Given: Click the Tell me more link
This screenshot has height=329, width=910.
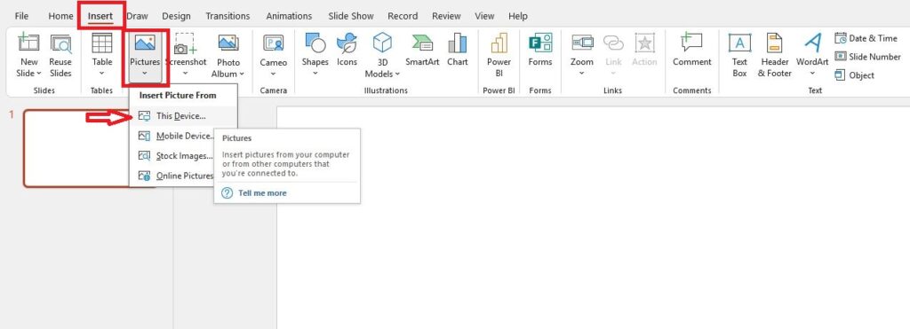Looking at the screenshot, I should tap(262, 193).
